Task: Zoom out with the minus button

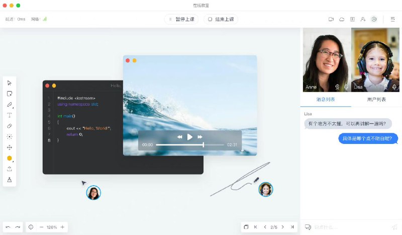Action: coord(41,227)
